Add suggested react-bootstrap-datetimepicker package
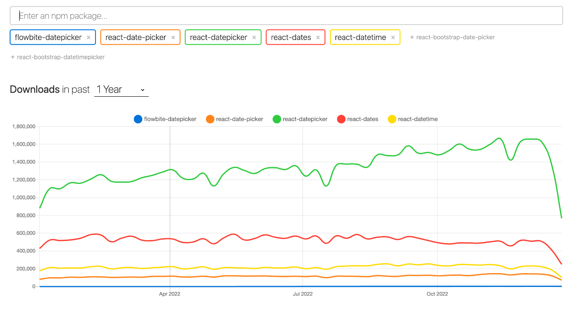The width and height of the screenshot is (584, 319). (x=58, y=57)
